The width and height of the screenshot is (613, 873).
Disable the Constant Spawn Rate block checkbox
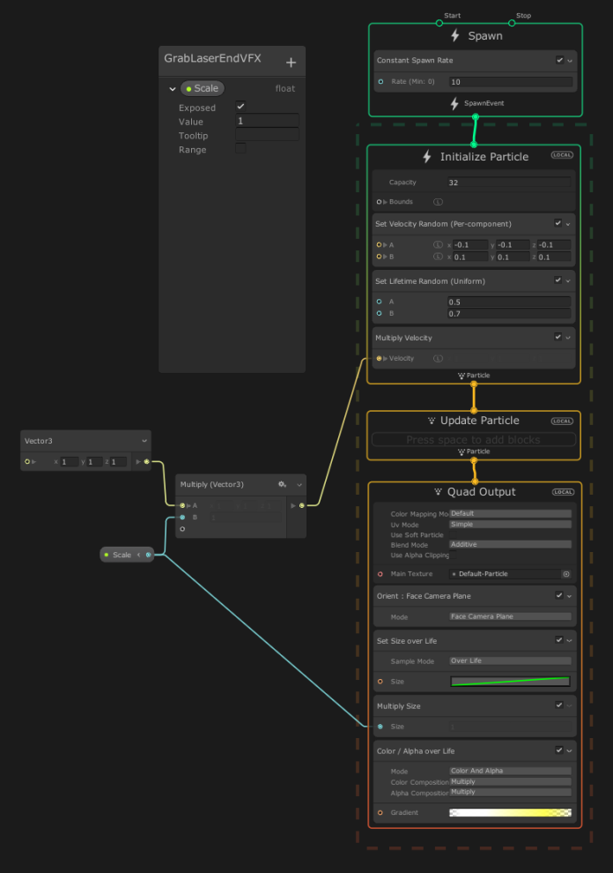pyautogui.click(x=559, y=61)
